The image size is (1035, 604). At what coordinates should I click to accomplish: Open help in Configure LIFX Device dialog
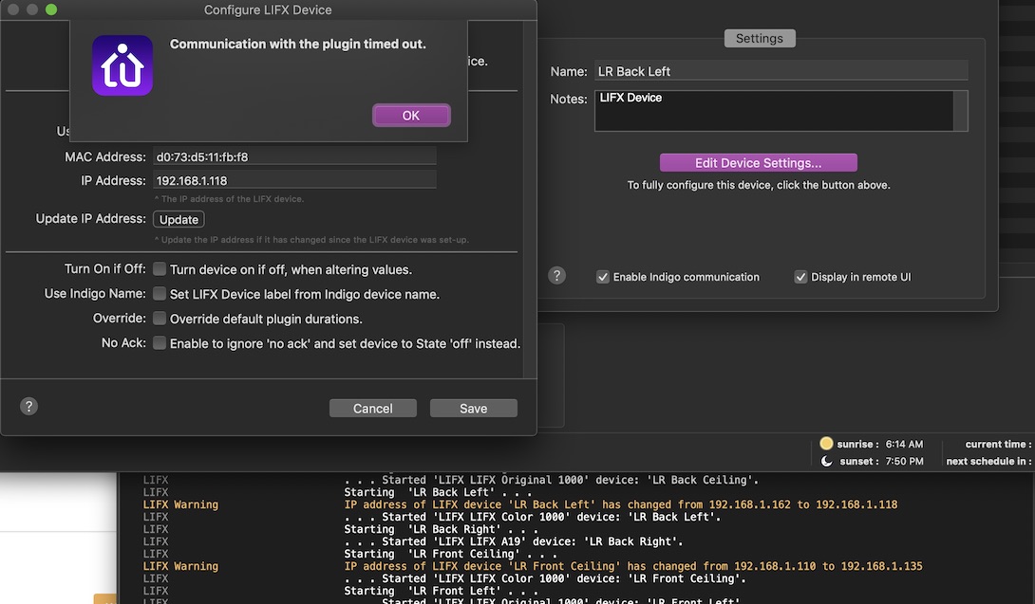pyautogui.click(x=29, y=406)
